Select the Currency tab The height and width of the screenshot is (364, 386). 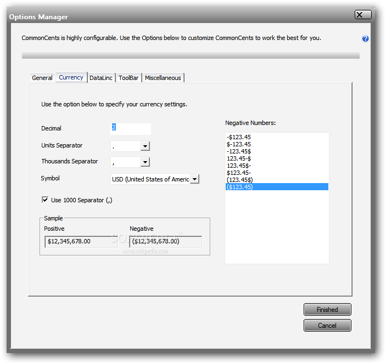(71, 77)
